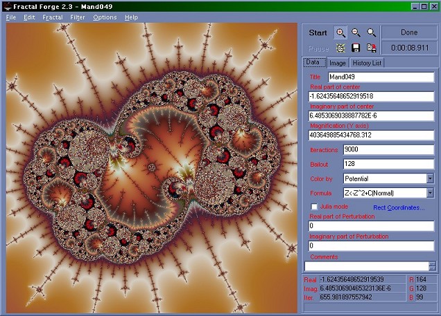
Task: Click the central mini-Mandelbrot in the fractal image
Action: (152, 167)
